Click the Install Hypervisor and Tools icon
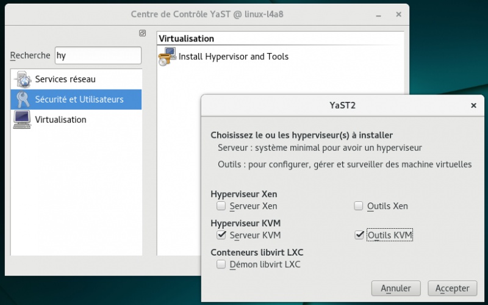Viewport: 488px width, 305px height. 167,56
